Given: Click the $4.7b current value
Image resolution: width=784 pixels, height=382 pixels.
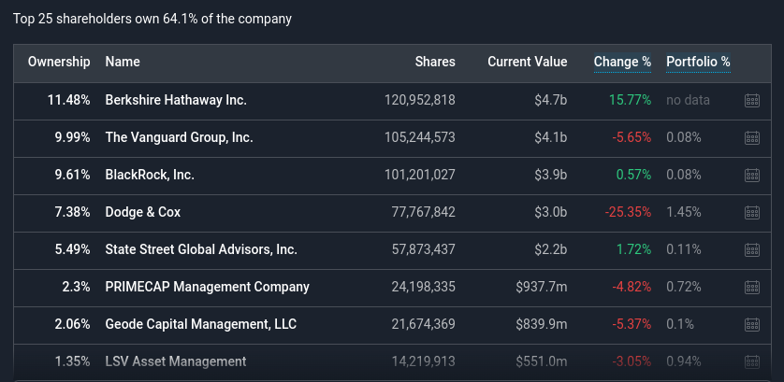Looking at the screenshot, I should (x=550, y=100).
